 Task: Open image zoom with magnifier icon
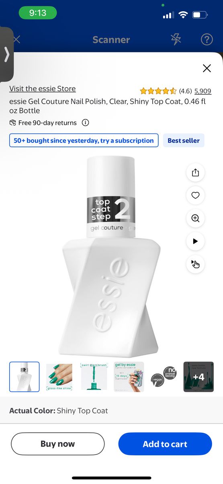(x=195, y=219)
